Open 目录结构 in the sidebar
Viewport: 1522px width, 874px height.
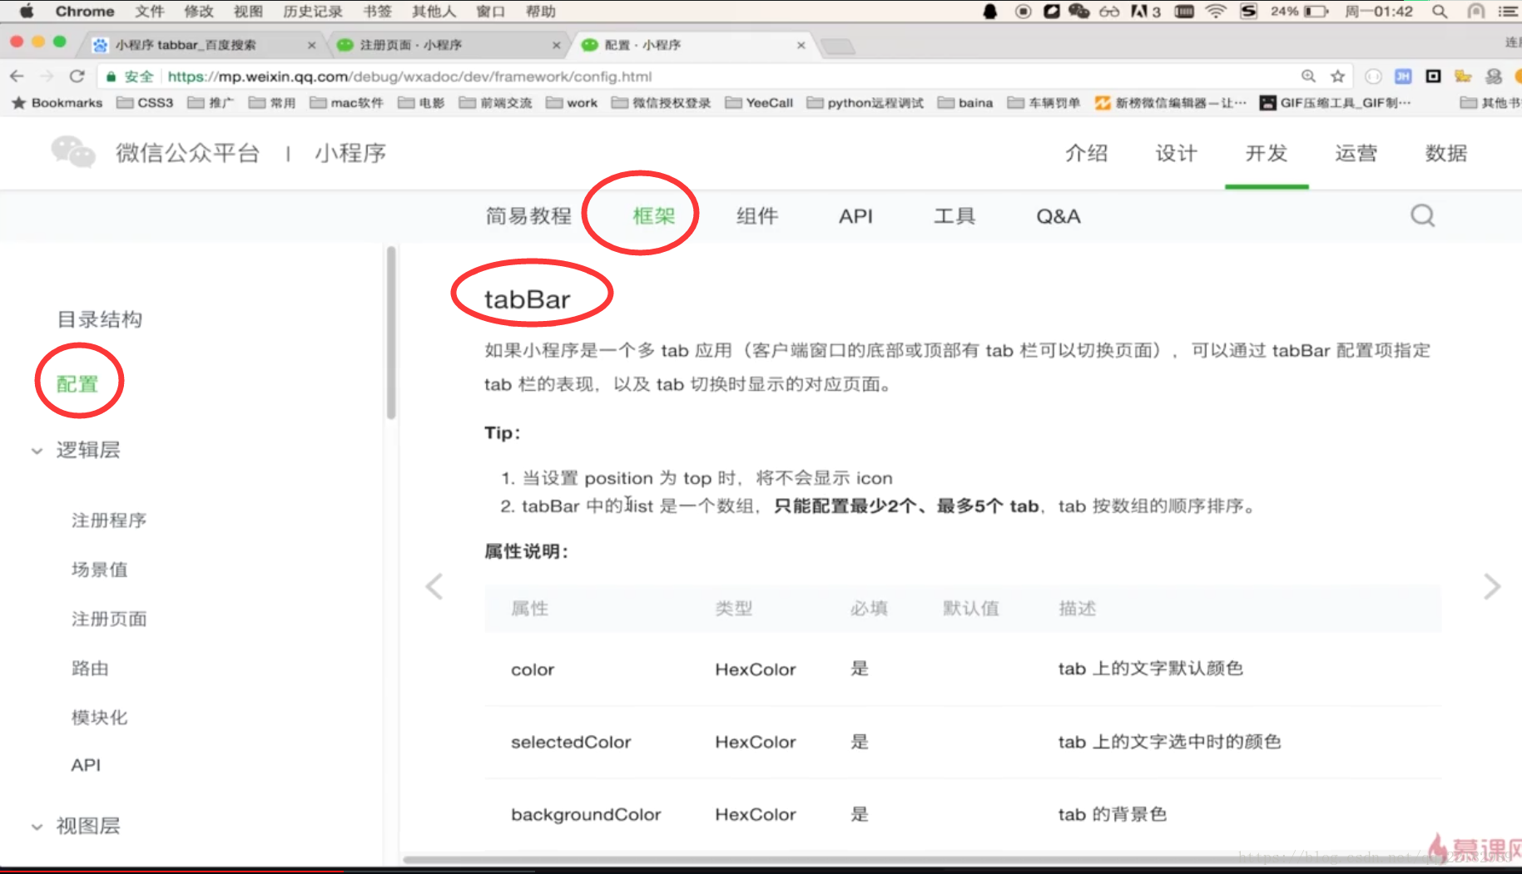click(x=99, y=319)
